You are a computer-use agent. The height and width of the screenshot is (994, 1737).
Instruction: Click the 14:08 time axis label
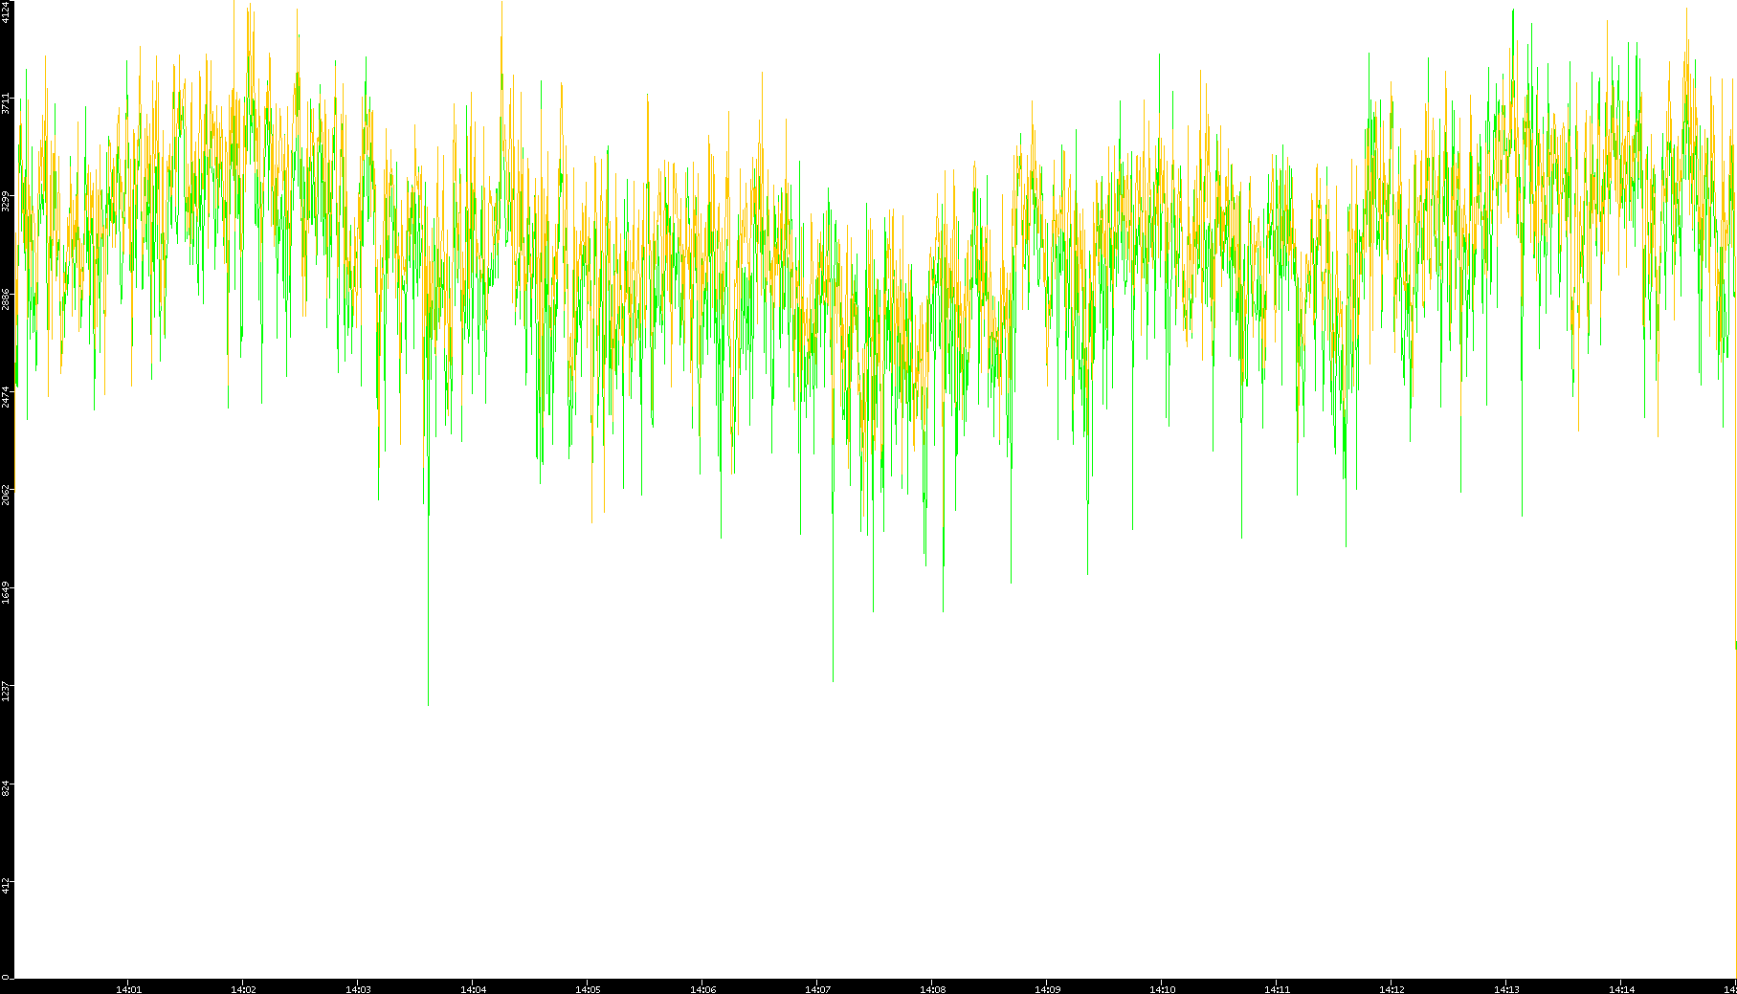[932, 989]
